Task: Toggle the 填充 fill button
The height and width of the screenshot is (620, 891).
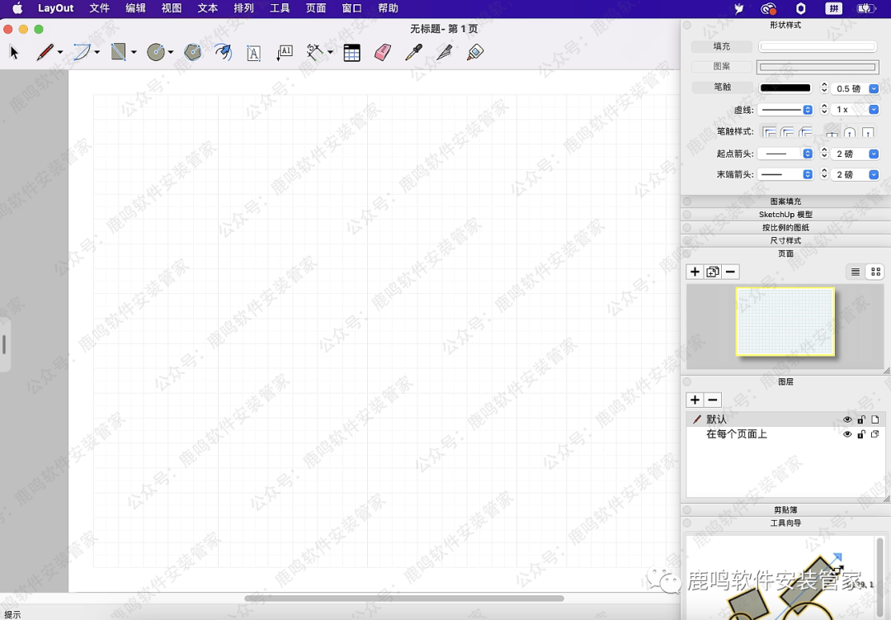Action: click(x=722, y=47)
